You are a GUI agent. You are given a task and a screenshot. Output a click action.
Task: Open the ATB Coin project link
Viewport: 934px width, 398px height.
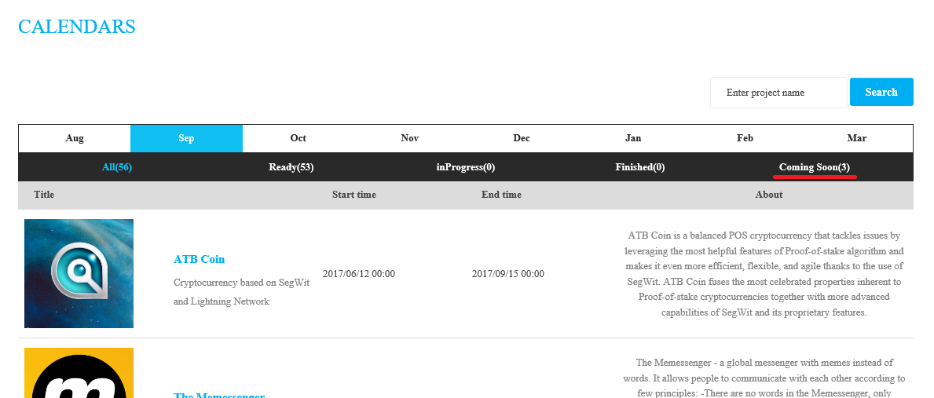coord(199,259)
